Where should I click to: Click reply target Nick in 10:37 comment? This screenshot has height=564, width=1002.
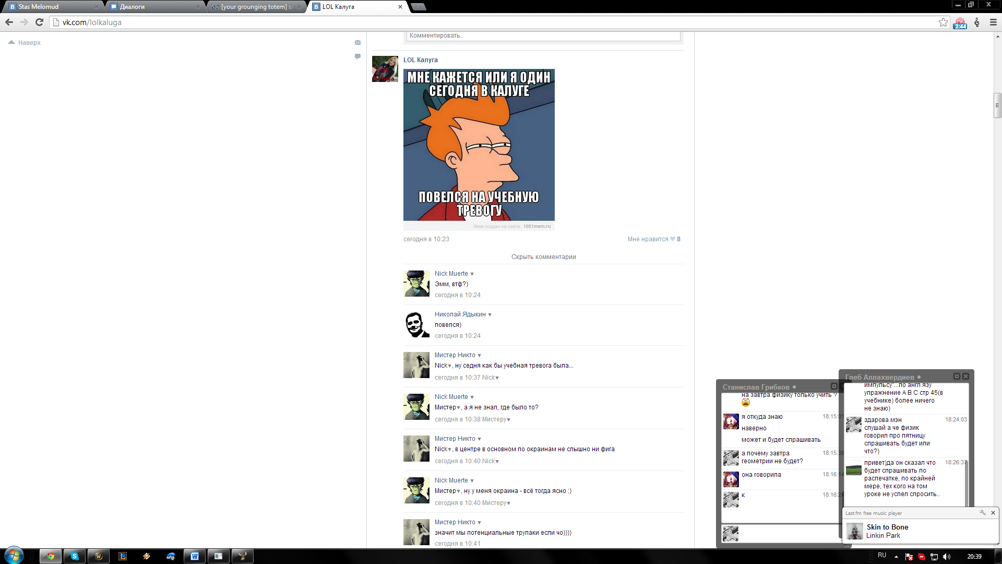click(488, 378)
